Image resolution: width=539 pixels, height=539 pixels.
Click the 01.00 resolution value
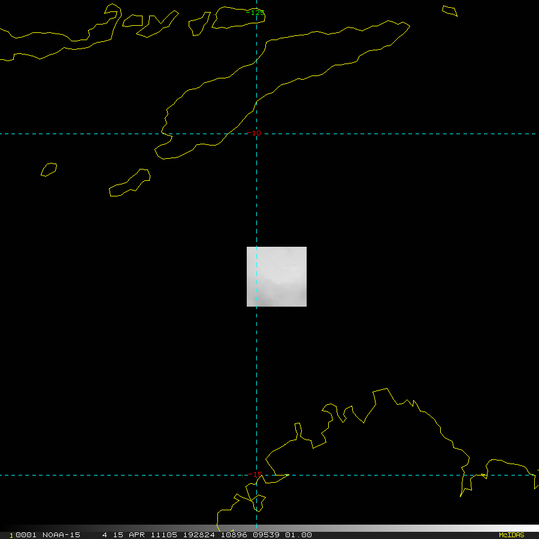point(298,535)
